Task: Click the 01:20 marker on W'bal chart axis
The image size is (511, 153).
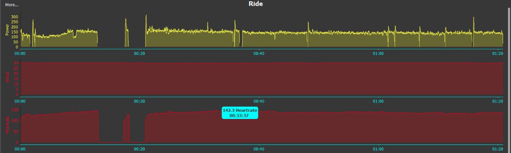Action: (x=497, y=102)
